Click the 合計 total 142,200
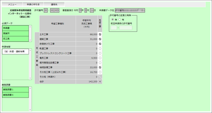 (93, 81)
